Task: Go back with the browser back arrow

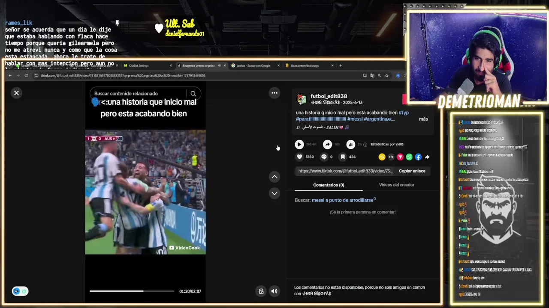Action: [x=10, y=76]
